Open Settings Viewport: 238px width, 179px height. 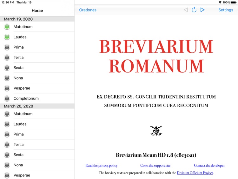pyautogui.click(x=226, y=10)
